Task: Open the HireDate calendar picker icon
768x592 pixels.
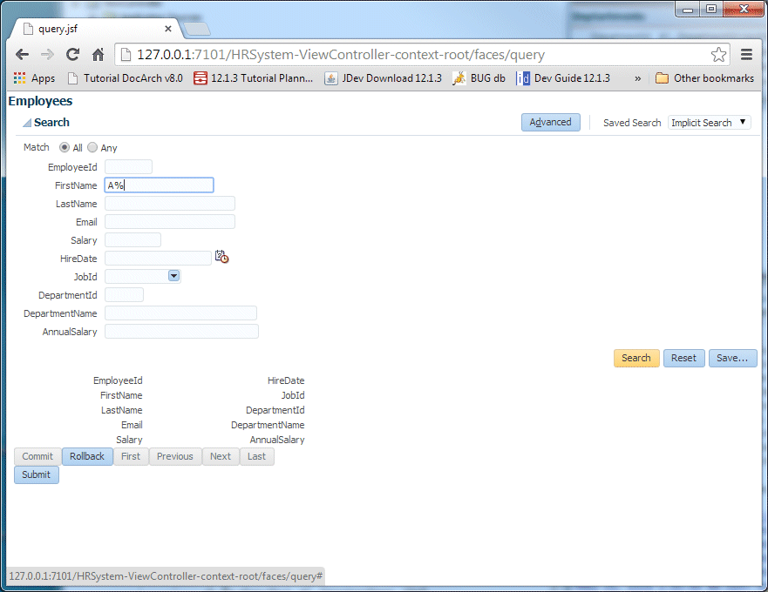Action: (222, 256)
